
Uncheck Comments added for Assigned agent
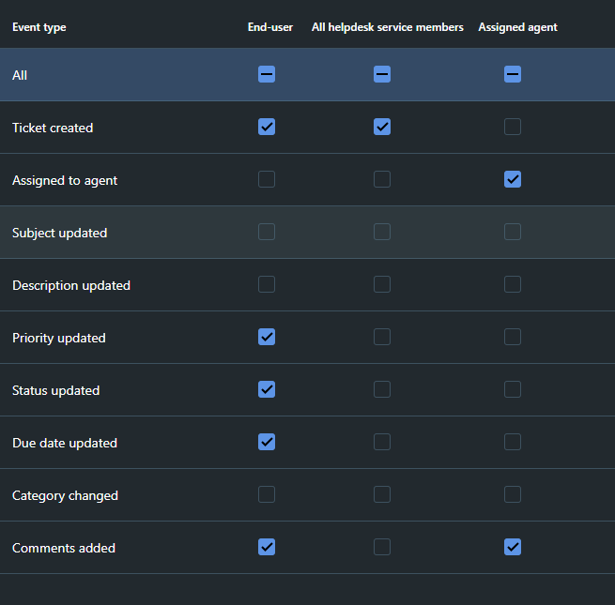[x=513, y=547]
